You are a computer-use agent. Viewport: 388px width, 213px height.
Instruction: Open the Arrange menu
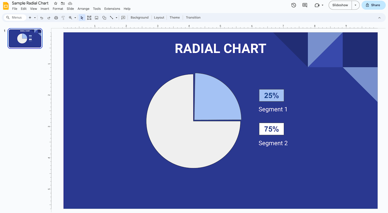[83, 9]
